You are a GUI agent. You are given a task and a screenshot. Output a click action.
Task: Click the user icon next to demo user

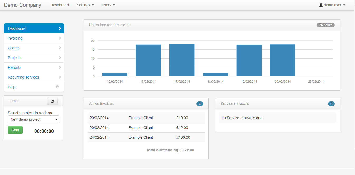pyautogui.click(x=321, y=5)
